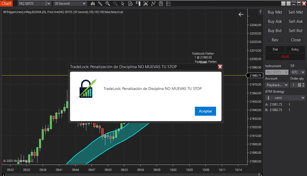Click the ask price A: 21981.75
The image size is (307, 176).
tap(274, 105)
